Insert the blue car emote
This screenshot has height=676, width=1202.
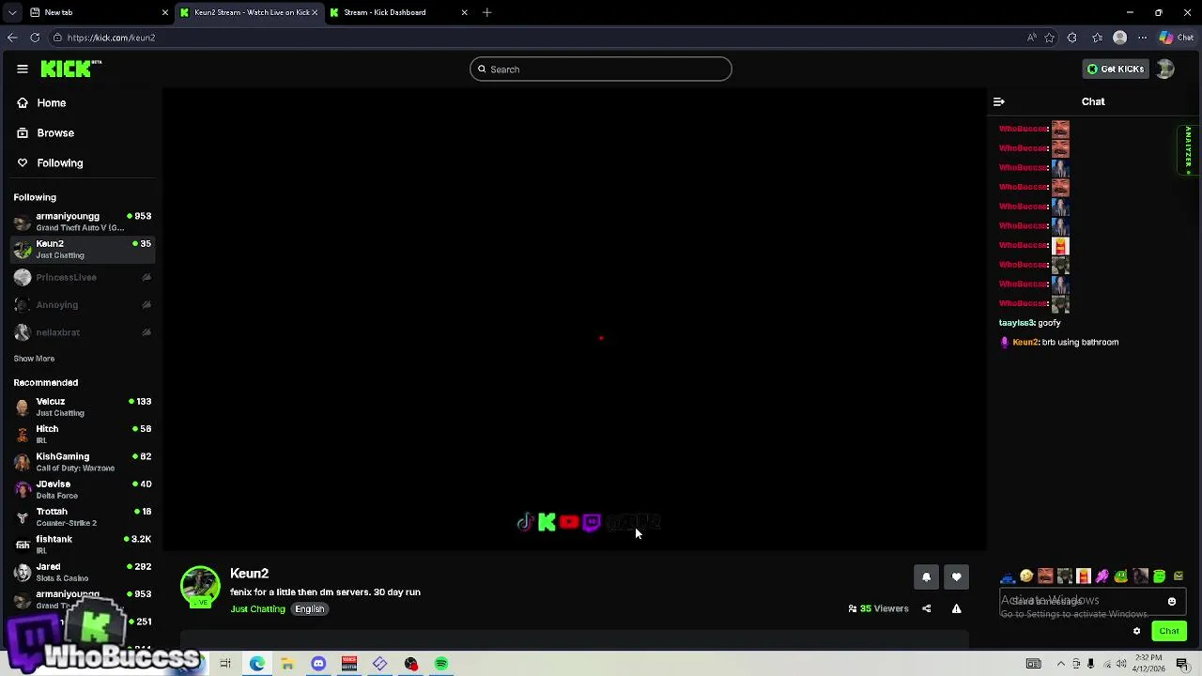click(x=1008, y=576)
